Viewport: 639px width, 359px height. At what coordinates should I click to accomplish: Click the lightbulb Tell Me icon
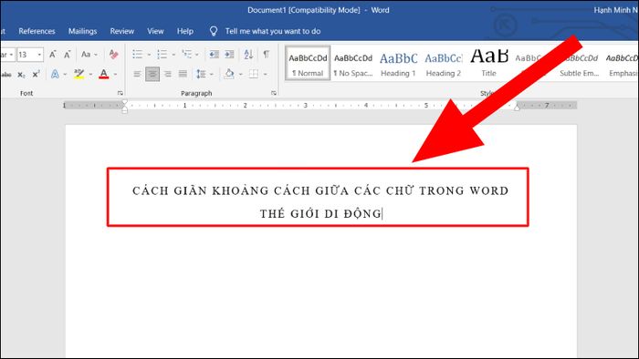coord(214,31)
